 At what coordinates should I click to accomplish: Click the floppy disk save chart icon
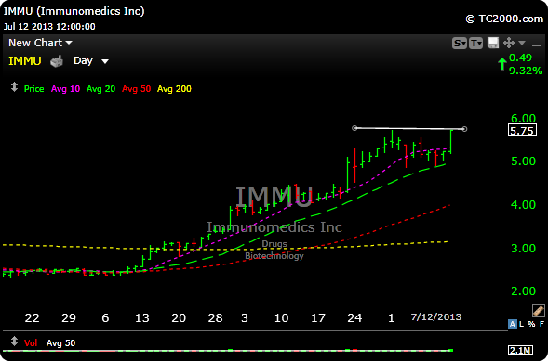coord(493,44)
